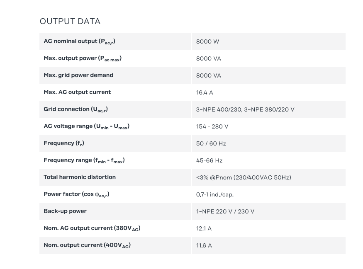Viewport: 363px width, 269px height.
Task: Click the Power factor label
Action: pos(76,194)
